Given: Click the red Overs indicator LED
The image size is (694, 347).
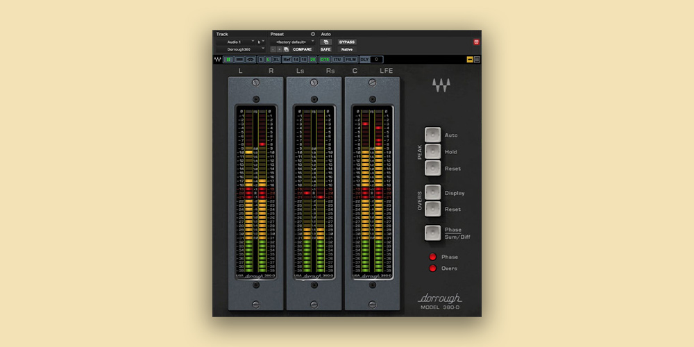Looking at the screenshot, I should point(432,268).
